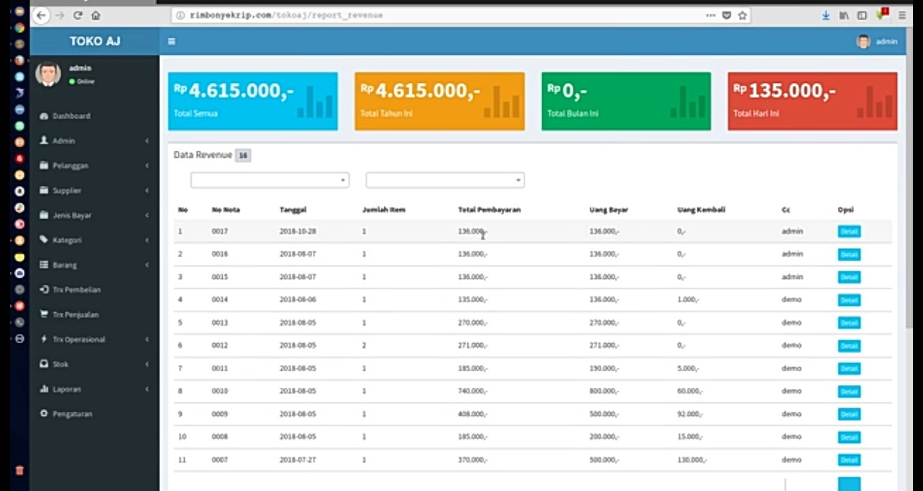Expand the Barang sidebar submenu

point(64,265)
